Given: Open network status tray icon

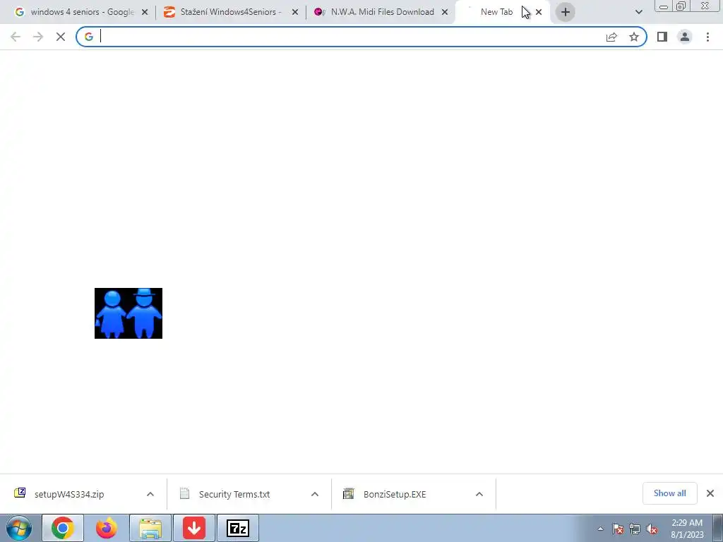Looking at the screenshot, I should coord(635,529).
